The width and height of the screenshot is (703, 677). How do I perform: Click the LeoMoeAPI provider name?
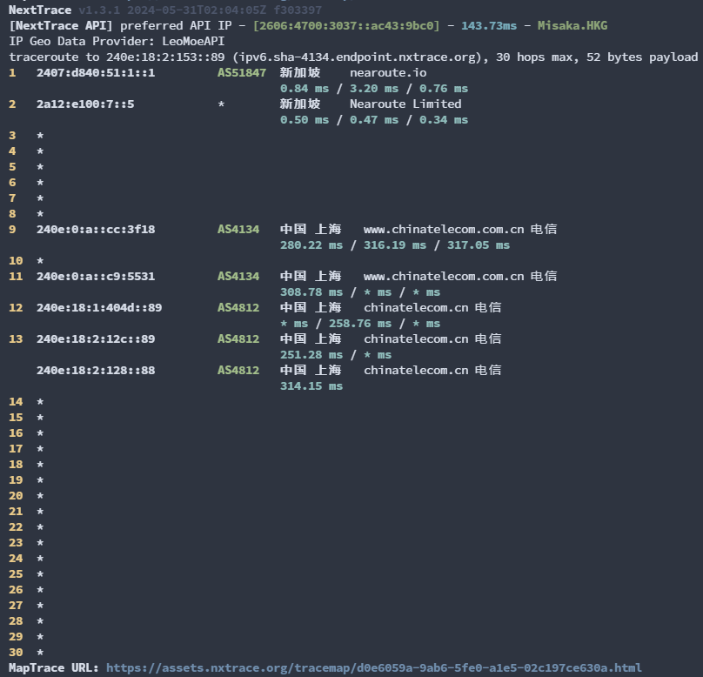(193, 41)
